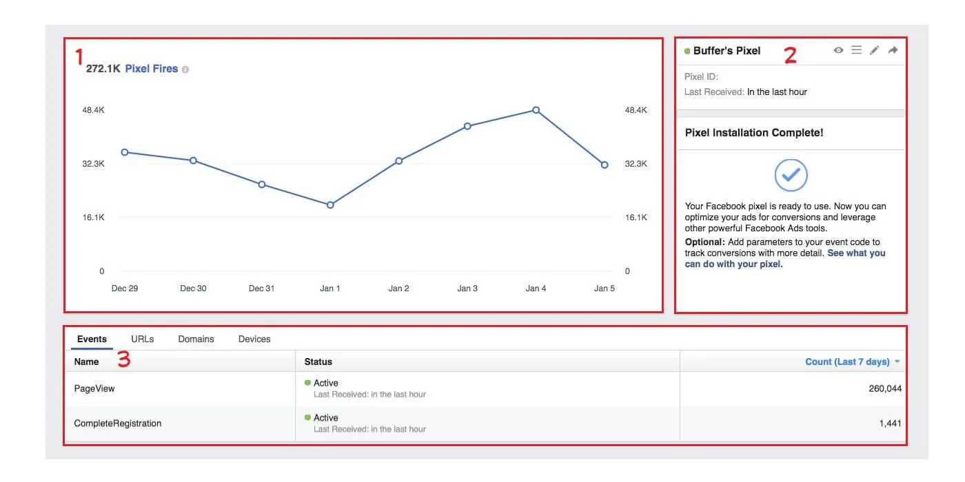
Task: Edit Buffer's Pixel via the pencil icon
Action: pos(874,50)
